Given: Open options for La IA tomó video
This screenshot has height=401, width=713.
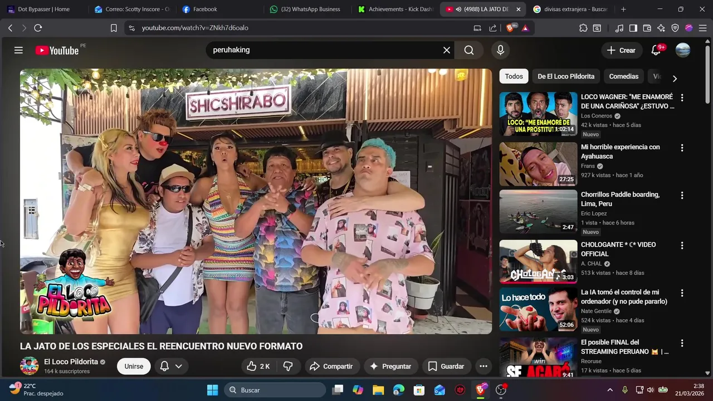Looking at the screenshot, I should click(x=682, y=293).
